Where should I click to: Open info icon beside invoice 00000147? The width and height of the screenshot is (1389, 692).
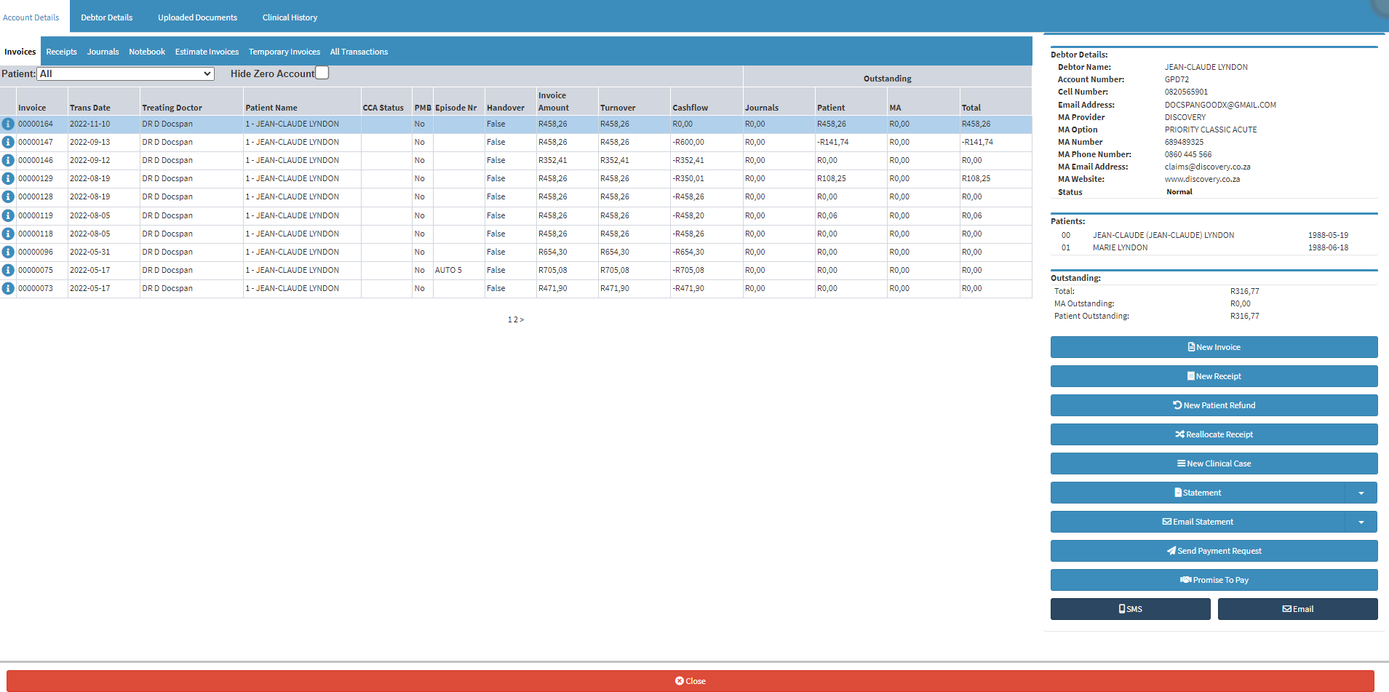point(8,143)
